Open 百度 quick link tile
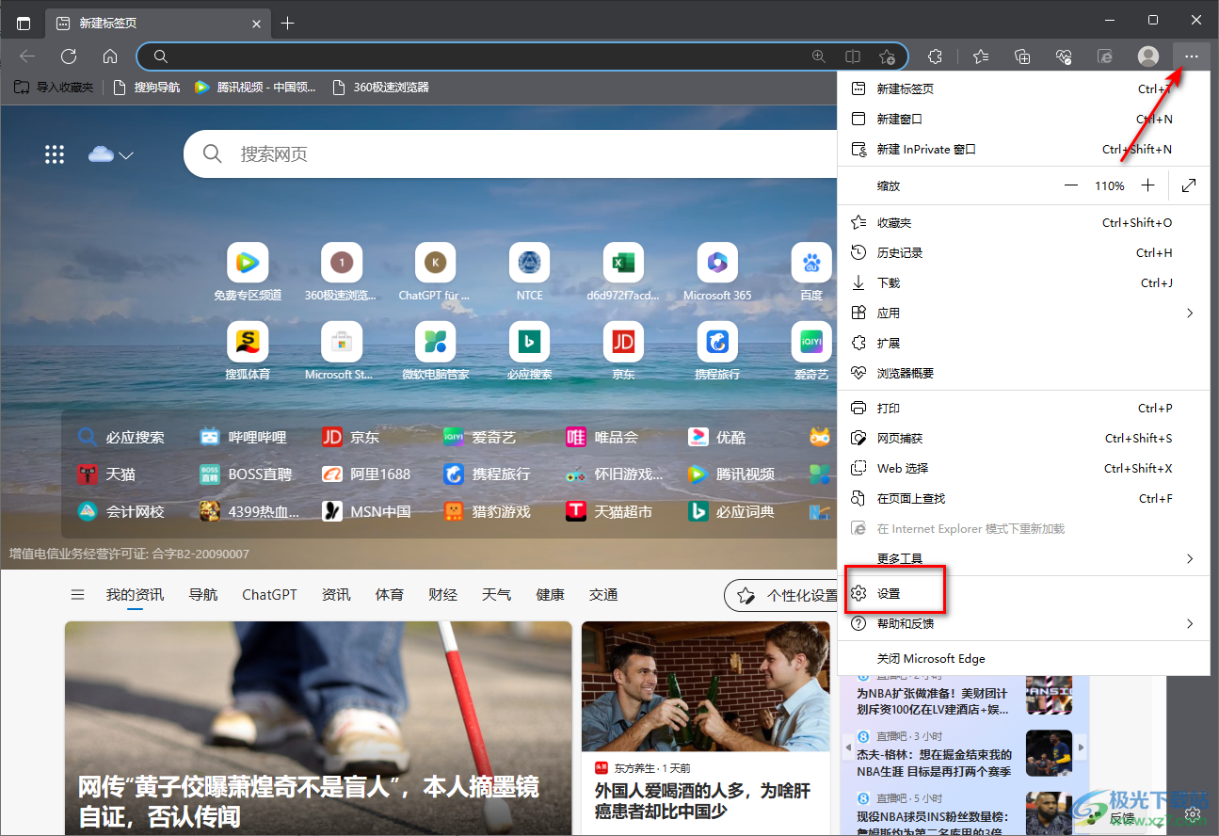 click(811, 272)
